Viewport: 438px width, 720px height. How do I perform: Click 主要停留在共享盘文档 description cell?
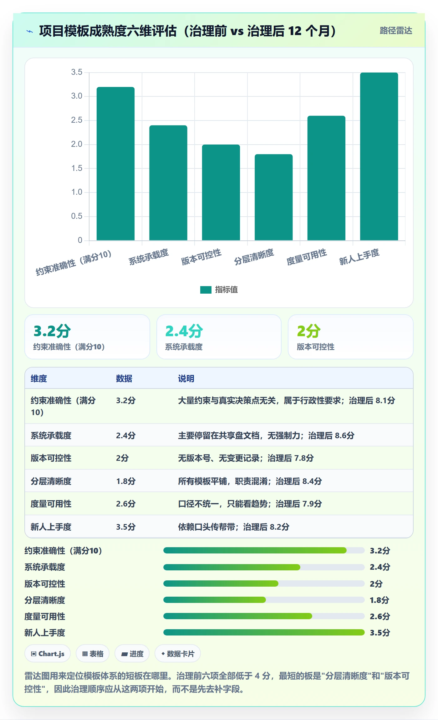[x=266, y=435]
